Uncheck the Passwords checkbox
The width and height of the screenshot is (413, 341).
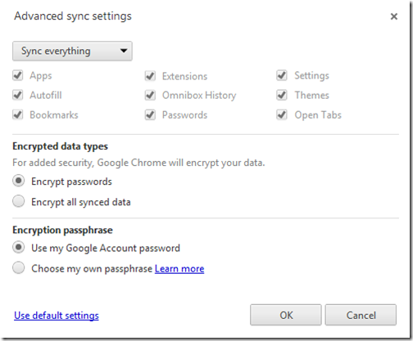pos(150,114)
